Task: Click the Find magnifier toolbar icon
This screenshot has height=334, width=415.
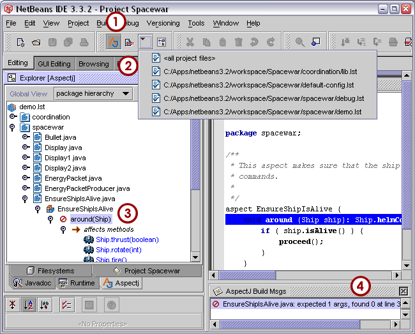Action: point(299,42)
